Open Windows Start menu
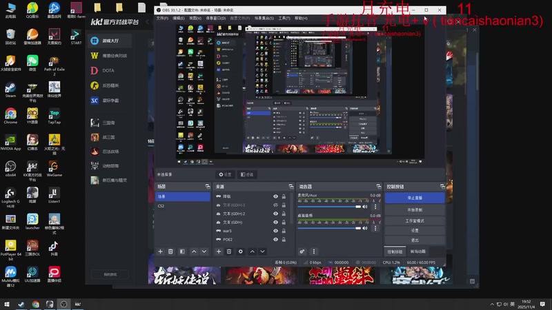552x310 pixels. pos(6,304)
